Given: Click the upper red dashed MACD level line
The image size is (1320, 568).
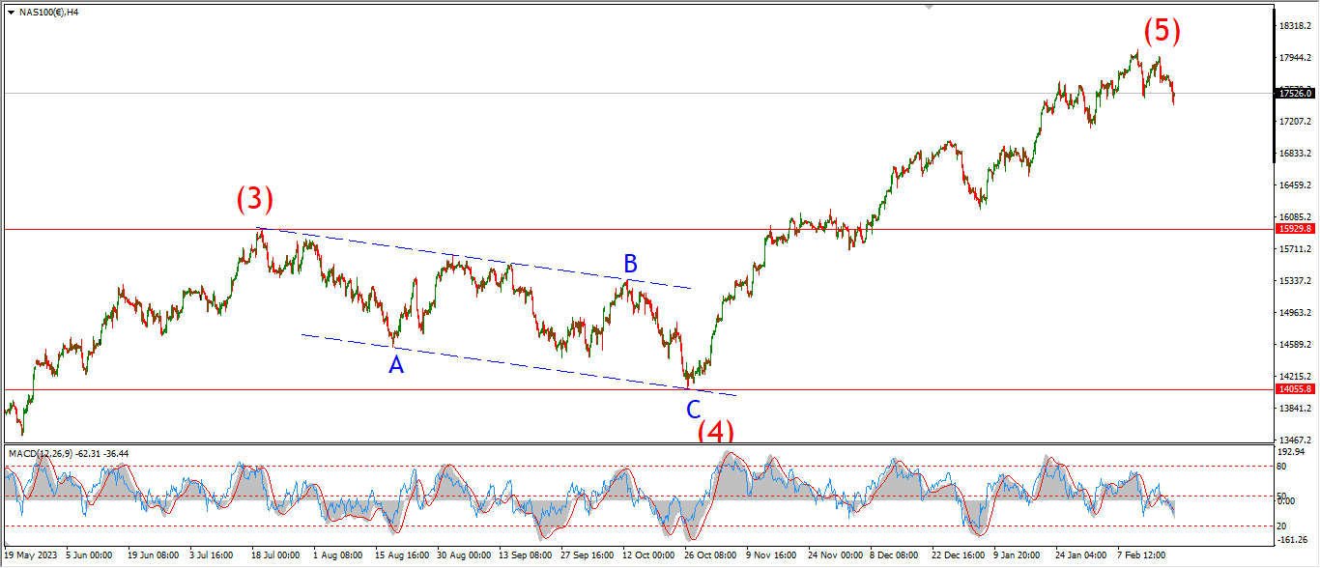Looking at the screenshot, I should click(580, 467).
